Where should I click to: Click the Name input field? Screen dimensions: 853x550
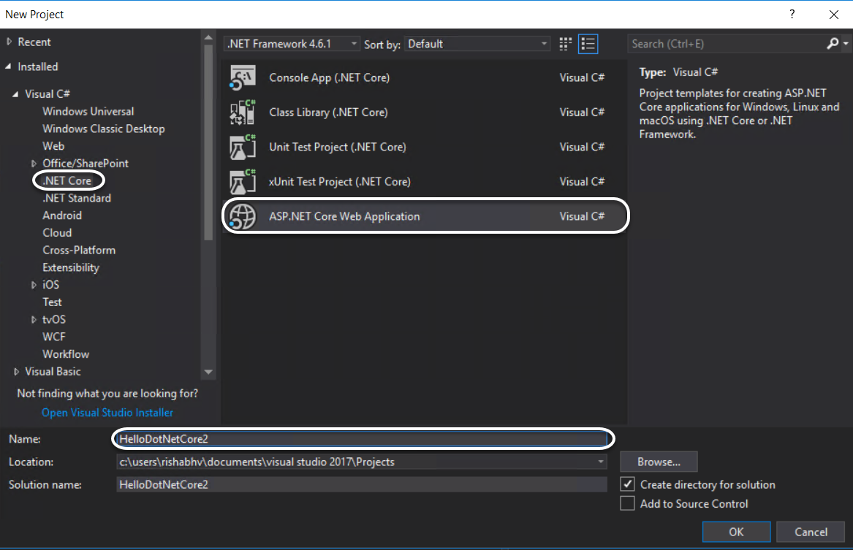click(362, 438)
